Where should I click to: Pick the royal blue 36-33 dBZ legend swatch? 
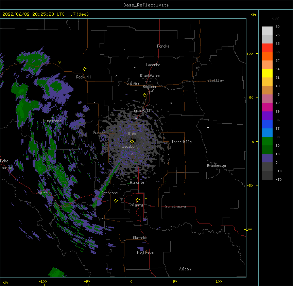(x=267, y=124)
